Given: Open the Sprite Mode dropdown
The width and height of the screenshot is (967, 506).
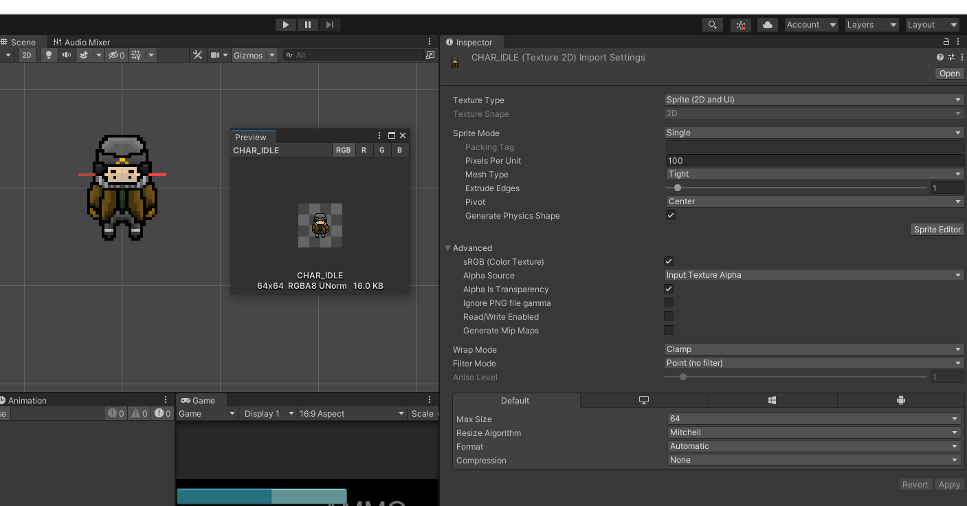Looking at the screenshot, I should [814, 133].
